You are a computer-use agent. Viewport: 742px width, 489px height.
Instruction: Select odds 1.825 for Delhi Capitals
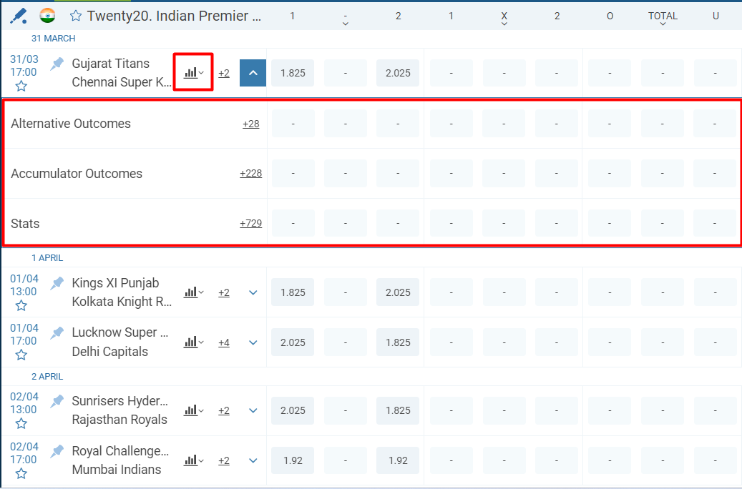[x=398, y=342]
